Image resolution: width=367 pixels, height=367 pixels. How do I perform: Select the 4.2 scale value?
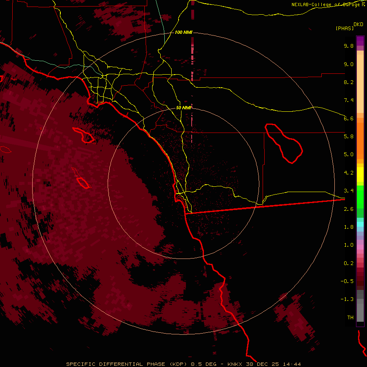click(x=349, y=173)
